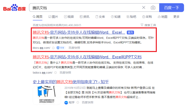The image size is (190, 106).
Task: Click the 百度为您找到相关结果约80,400,000个 text
Action: click(x=57, y=25)
